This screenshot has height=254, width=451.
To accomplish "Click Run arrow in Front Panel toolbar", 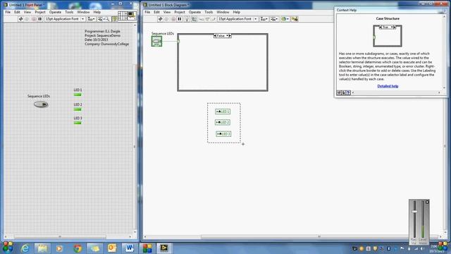I will click(x=20, y=19).
